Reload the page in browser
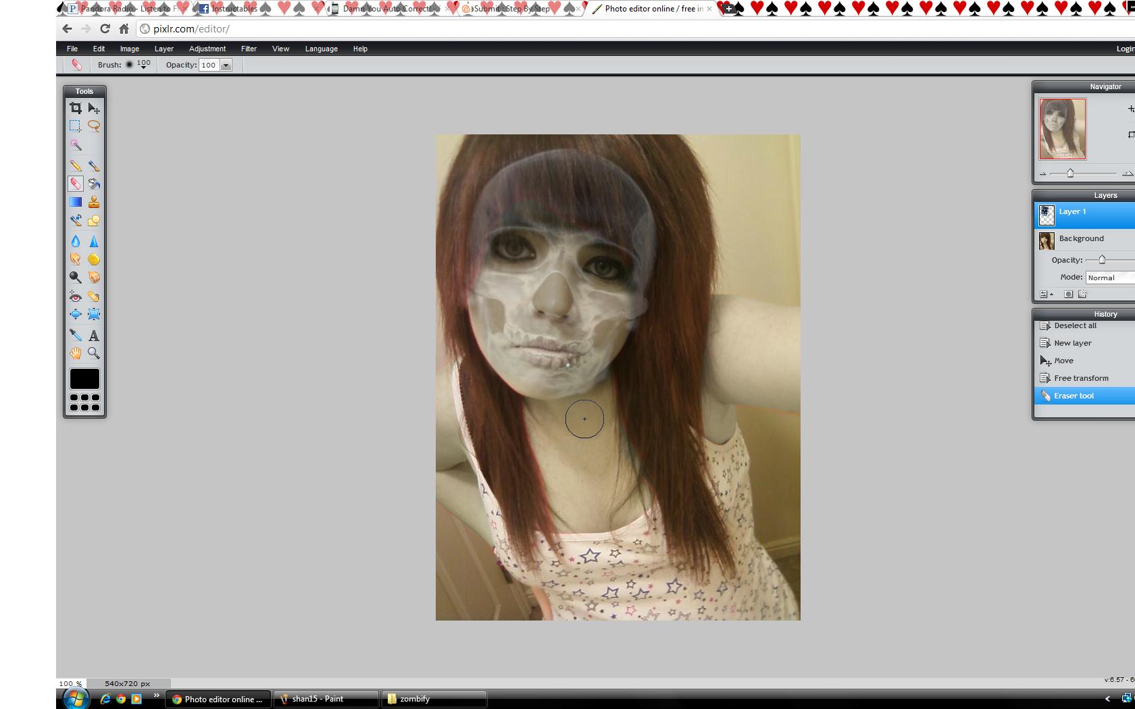The image size is (1135, 709). point(105,29)
